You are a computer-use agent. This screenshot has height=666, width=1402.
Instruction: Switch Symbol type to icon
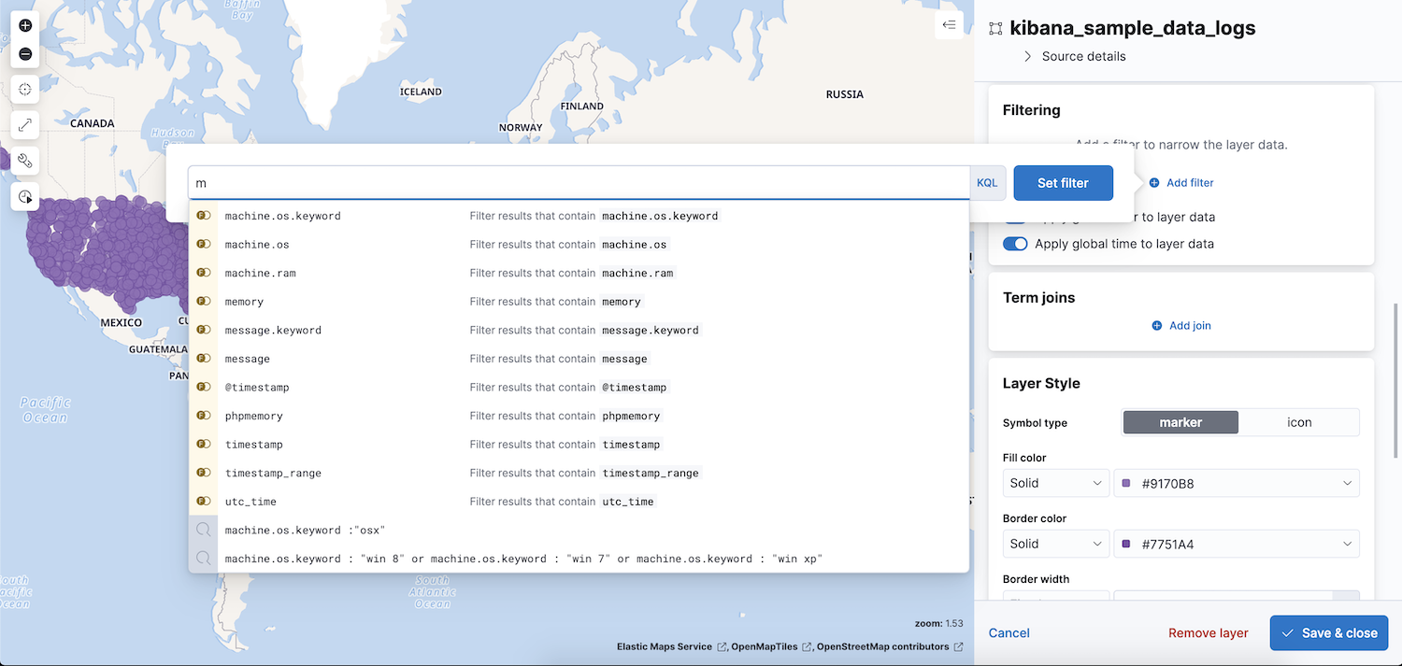click(x=1299, y=422)
